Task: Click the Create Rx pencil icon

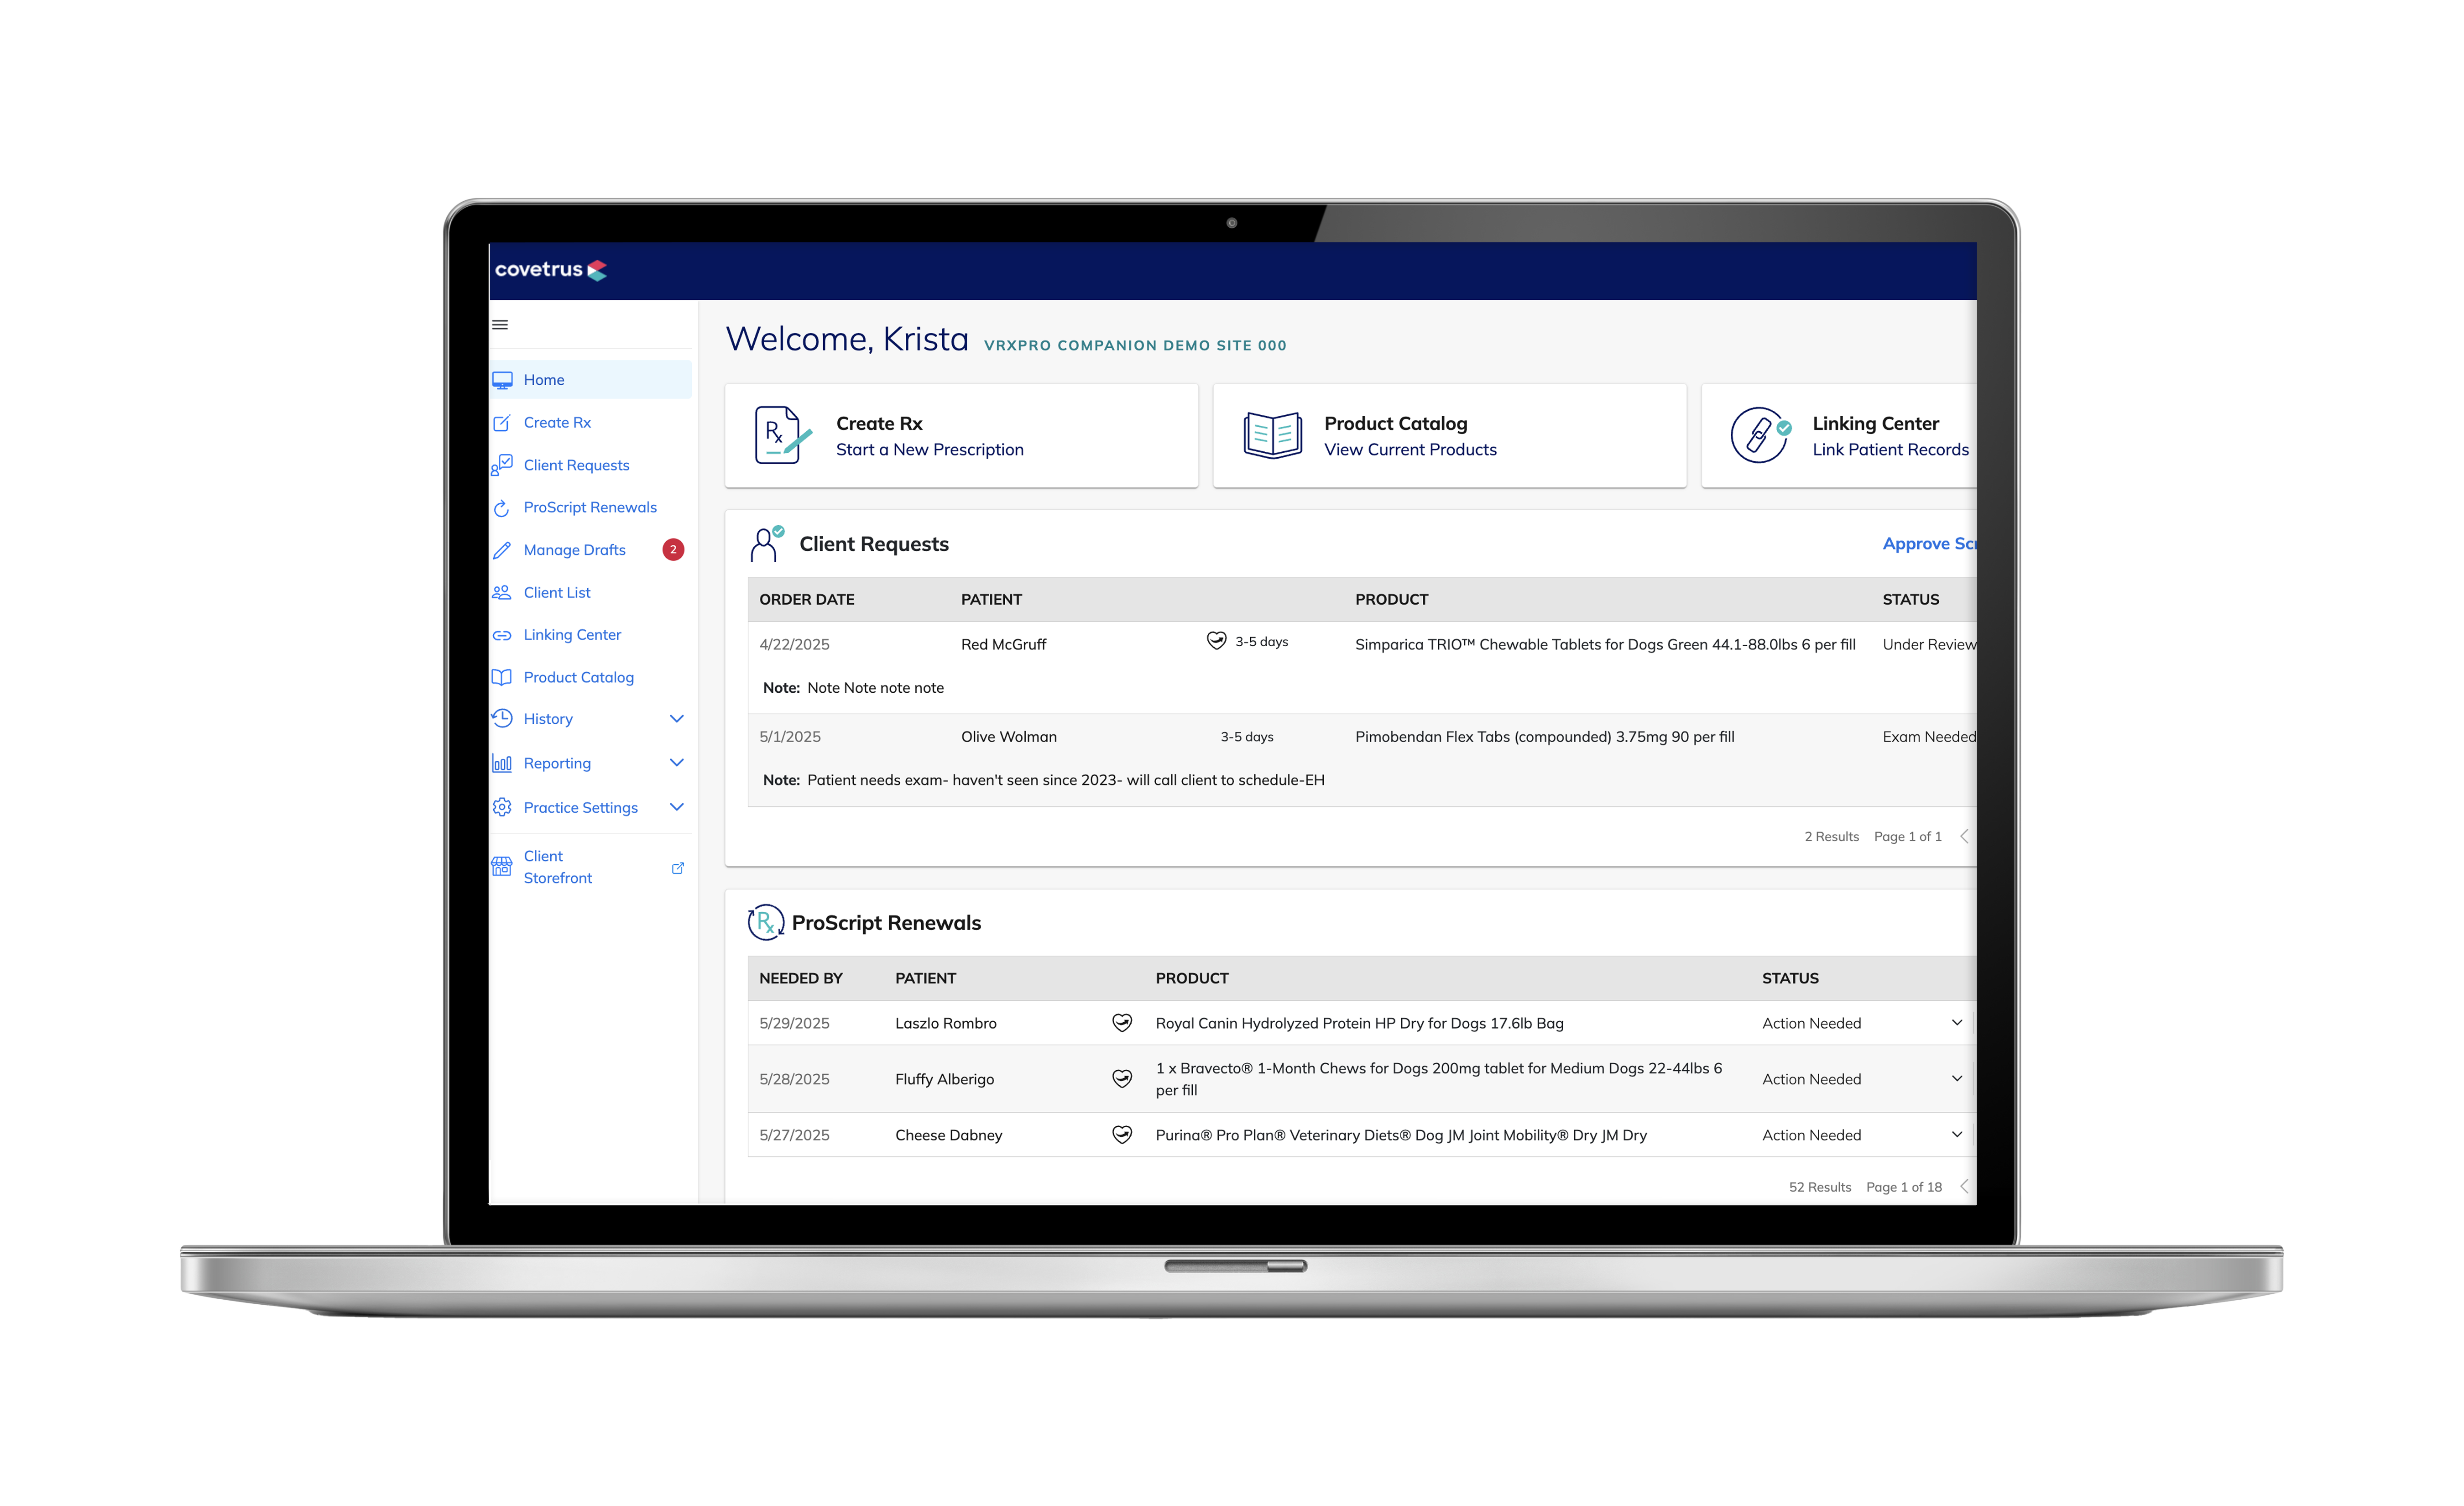Action: [503, 422]
